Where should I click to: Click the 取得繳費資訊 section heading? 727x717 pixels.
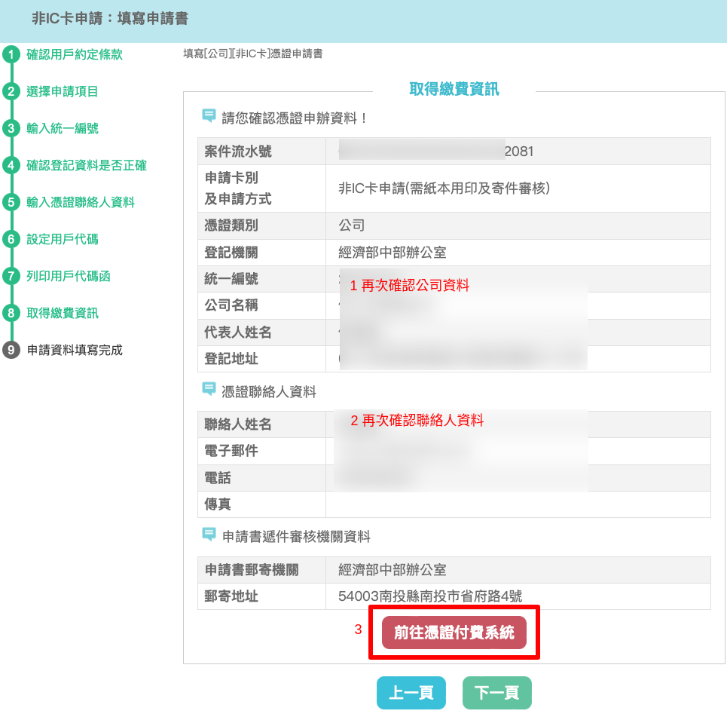click(454, 89)
